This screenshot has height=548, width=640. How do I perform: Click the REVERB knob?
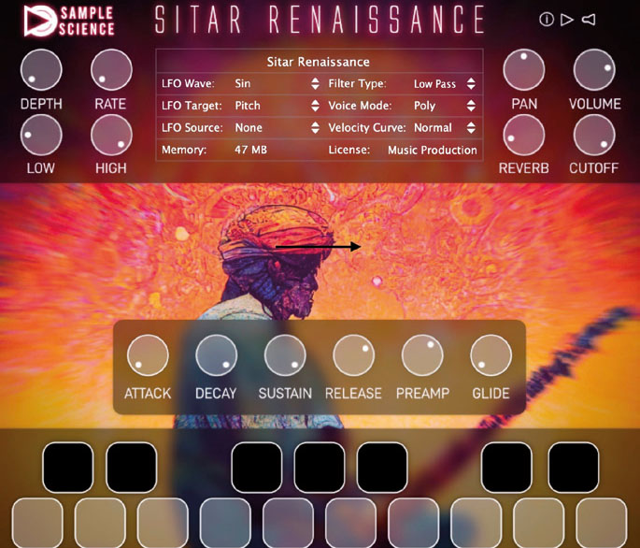pos(523,135)
